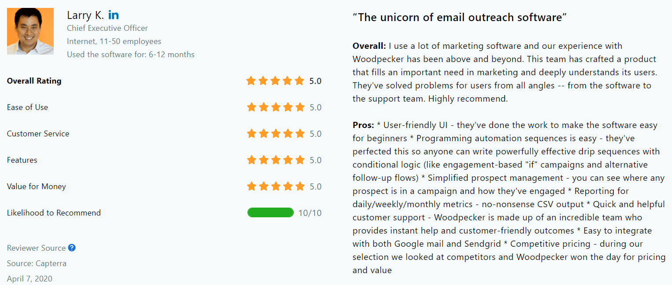Click the Overall Rating label
Viewport: 672px width, 285px height.
pyautogui.click(x=34, y=81)
